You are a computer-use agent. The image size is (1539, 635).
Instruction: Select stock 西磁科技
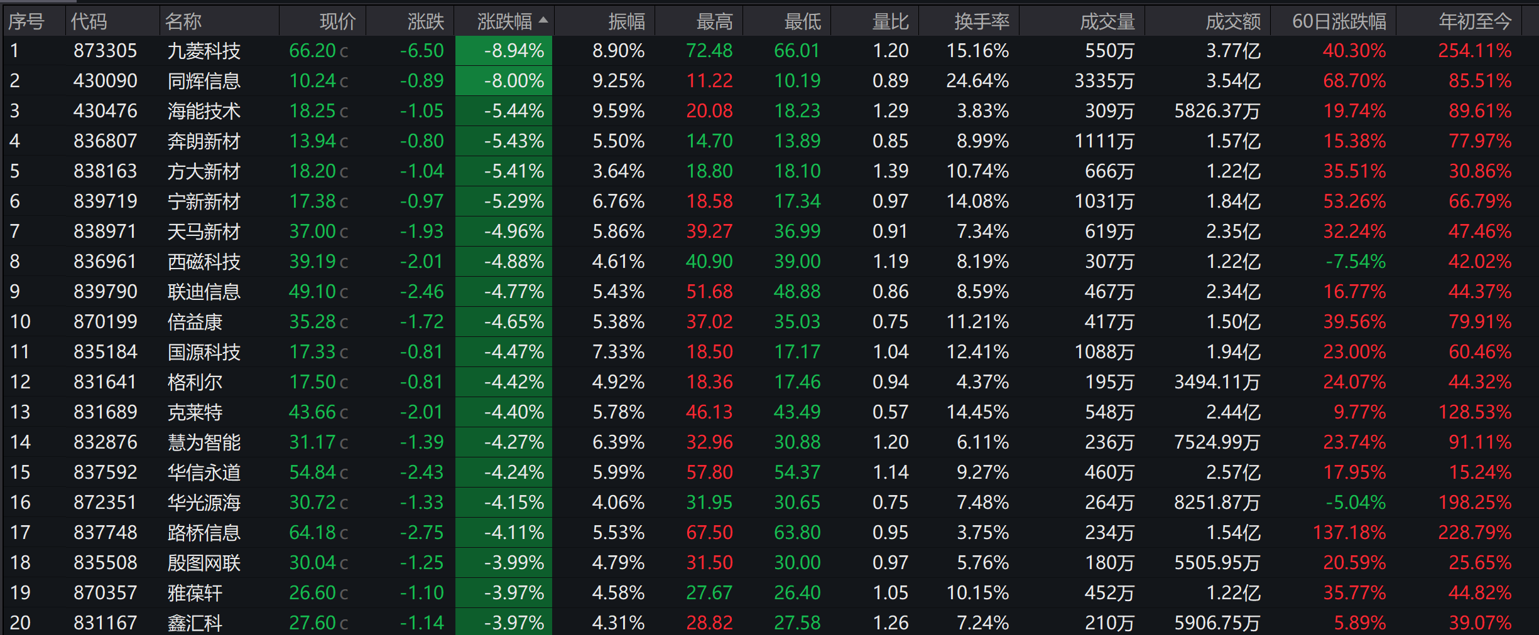(204, 262)
